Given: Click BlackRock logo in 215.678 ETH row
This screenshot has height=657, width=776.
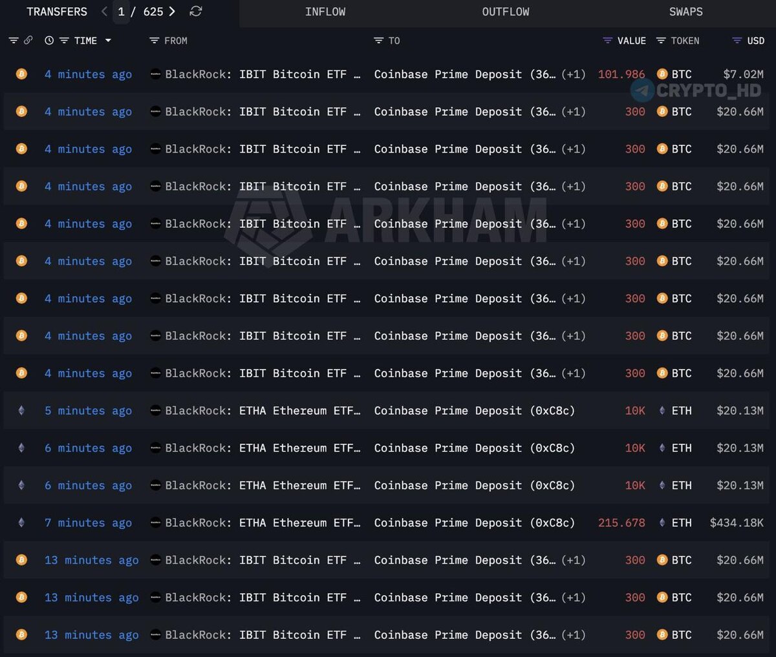Looking at the screenshot, I should [x=155, y=523].
